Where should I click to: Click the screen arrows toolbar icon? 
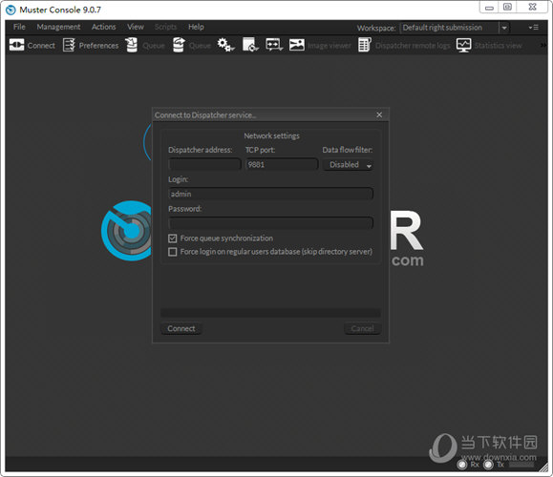pyautogui.click(x=274, y=45)
